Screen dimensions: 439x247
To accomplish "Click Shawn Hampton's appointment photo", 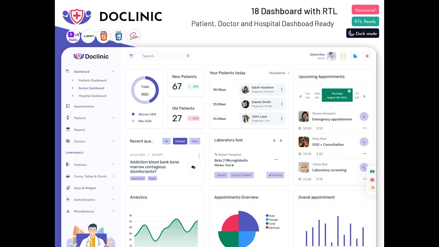I will (x=304, y=116).
